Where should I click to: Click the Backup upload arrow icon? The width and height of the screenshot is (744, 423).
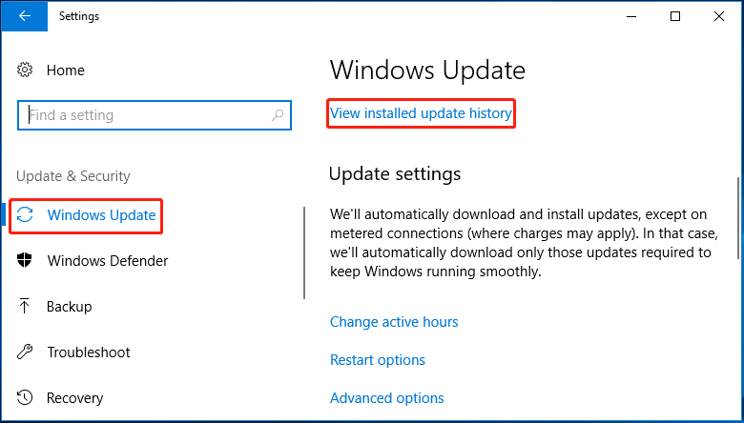point(24,307)
